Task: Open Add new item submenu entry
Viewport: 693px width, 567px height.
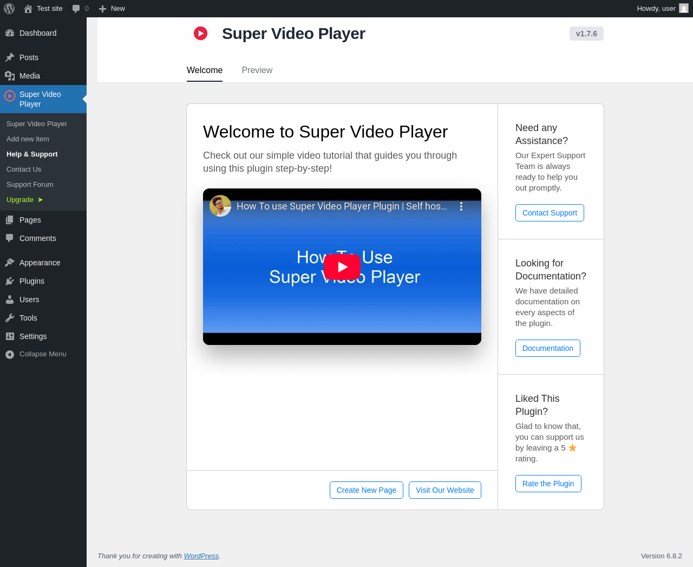Action: [43, 139]
